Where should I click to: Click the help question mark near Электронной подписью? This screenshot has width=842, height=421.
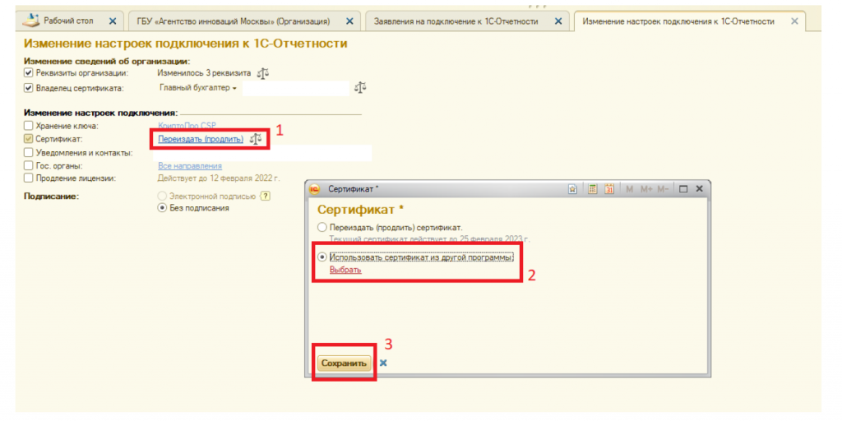point(266,197)
